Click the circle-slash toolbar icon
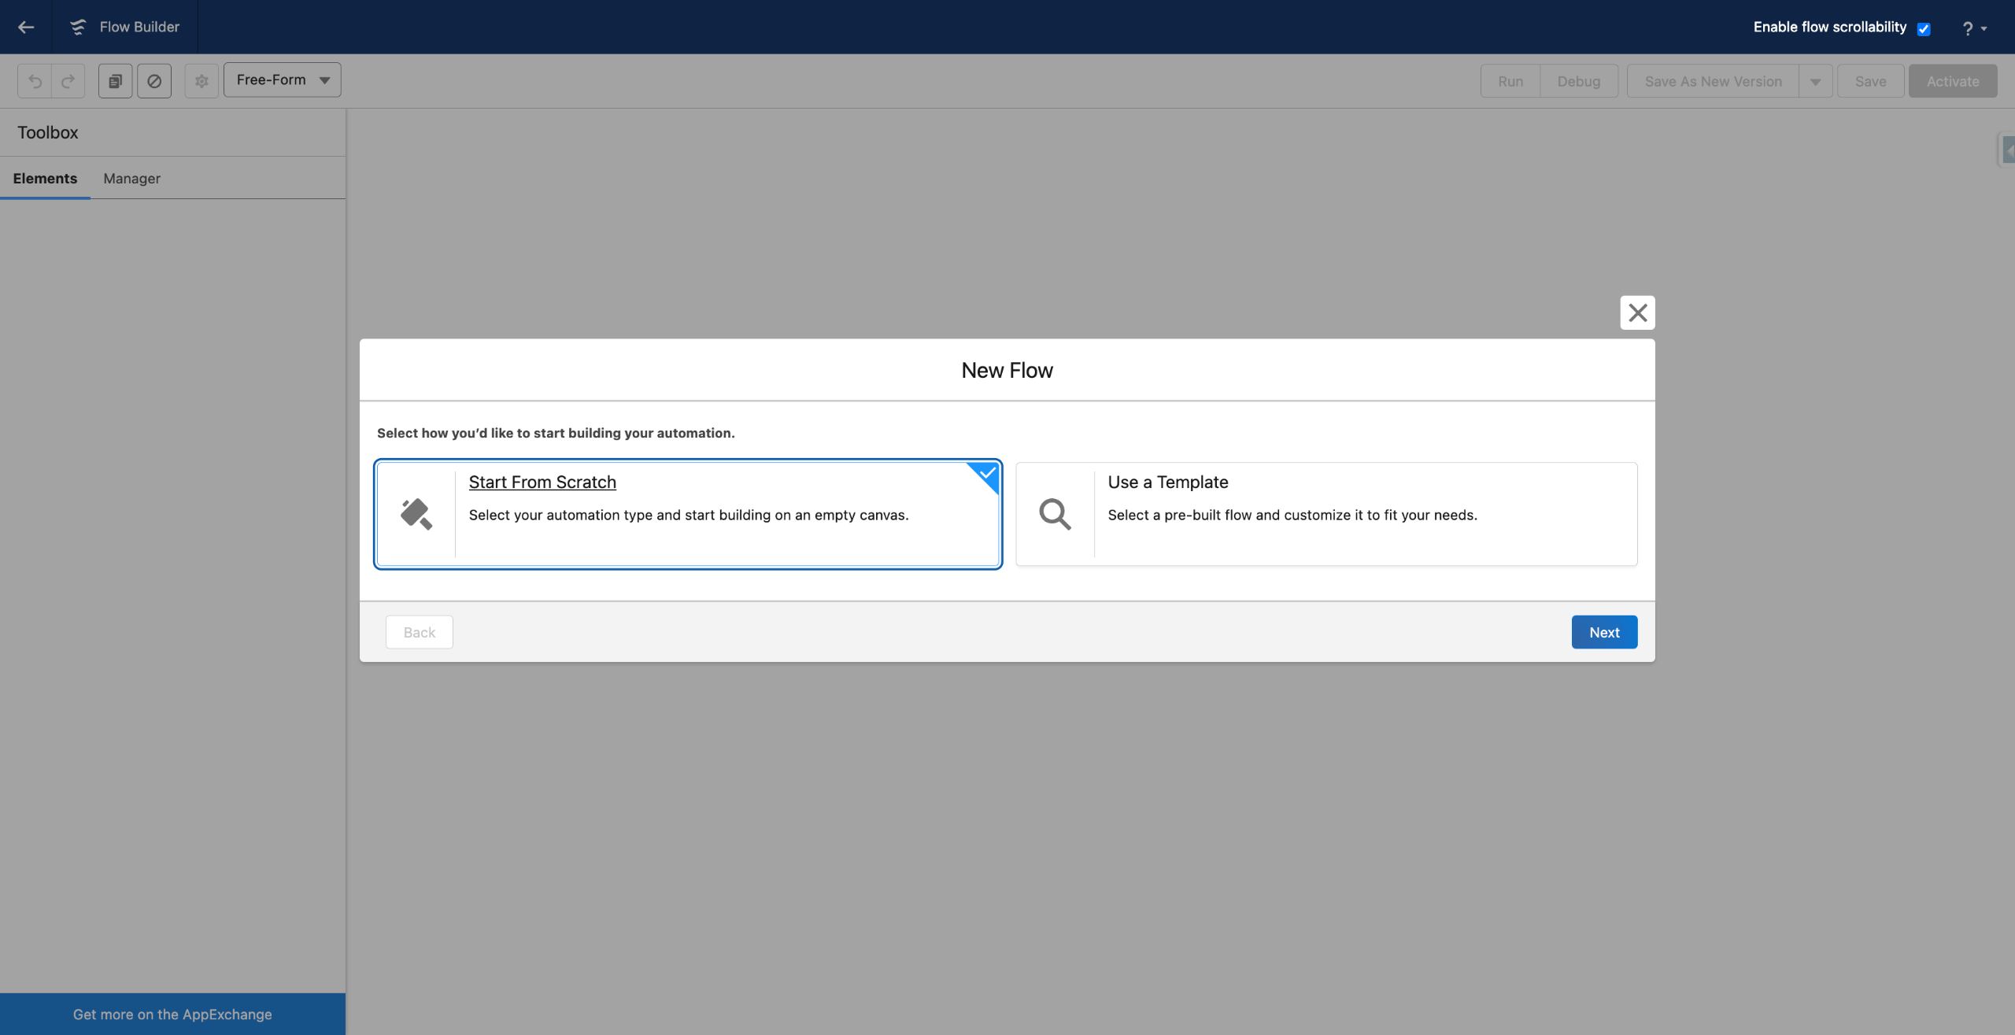 [154, 81]
